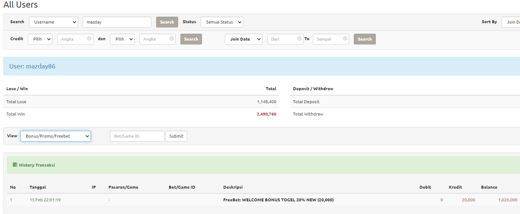Viewport: 520px width, 214px height.
Task: Click into the Bet/Game ID input
Action: pos(137,136)
